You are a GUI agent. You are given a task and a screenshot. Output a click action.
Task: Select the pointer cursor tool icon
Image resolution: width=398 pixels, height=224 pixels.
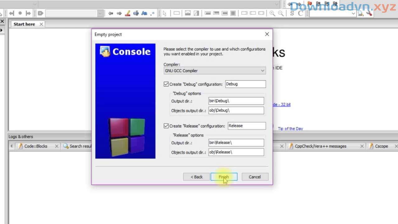click(x=164, y=13)
